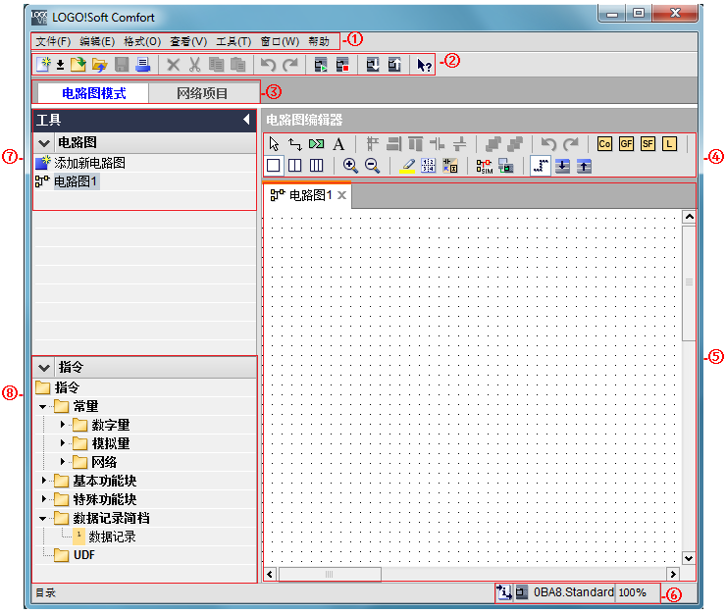Split editor into three windows
The image size is (726, 614).
[x=316, y=166]
